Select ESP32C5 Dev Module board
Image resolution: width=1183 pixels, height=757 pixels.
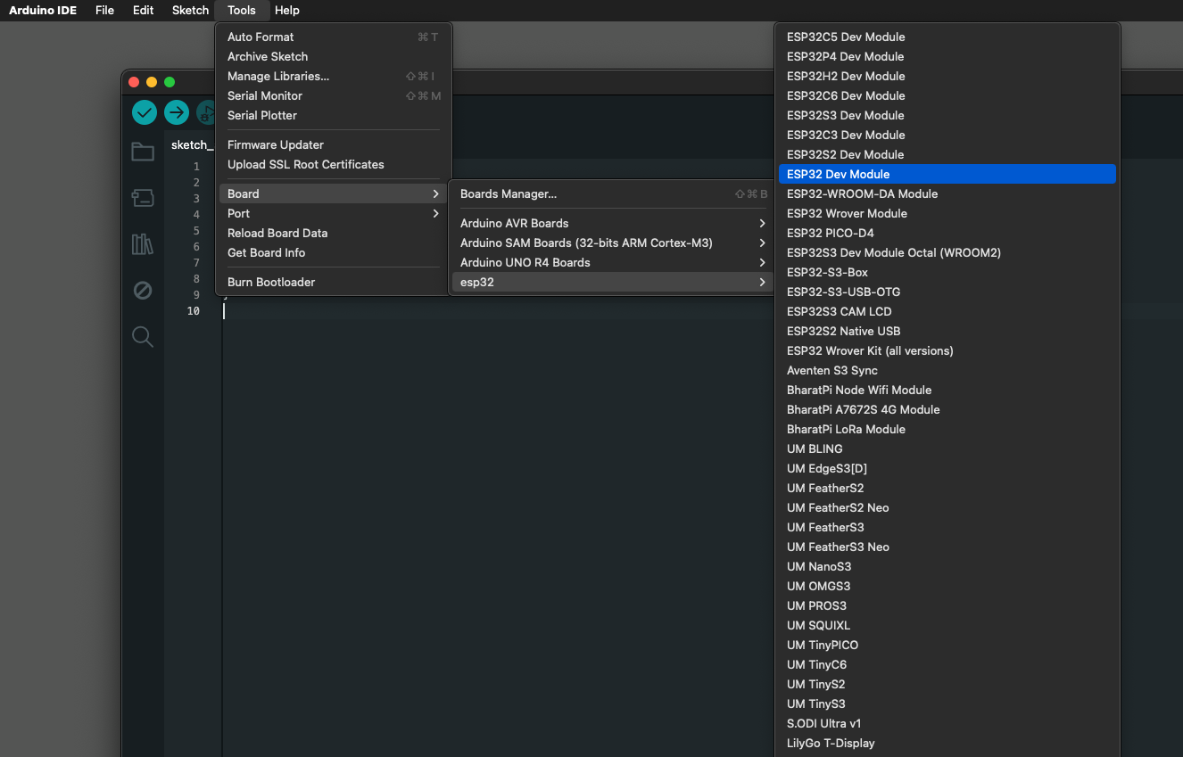[x=947, y=37]
